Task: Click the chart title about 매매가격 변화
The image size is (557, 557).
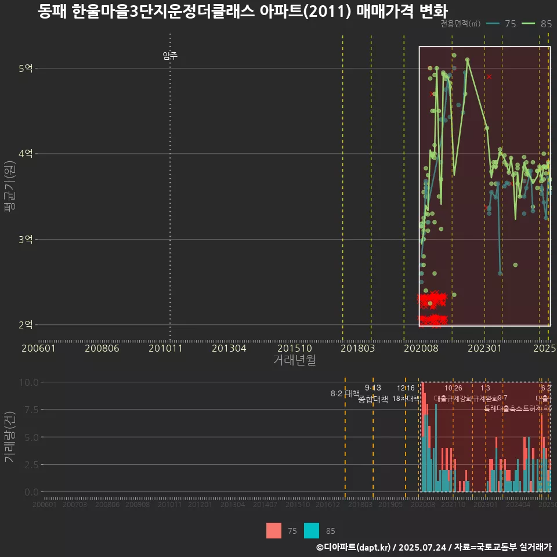Action: [243, 12]
